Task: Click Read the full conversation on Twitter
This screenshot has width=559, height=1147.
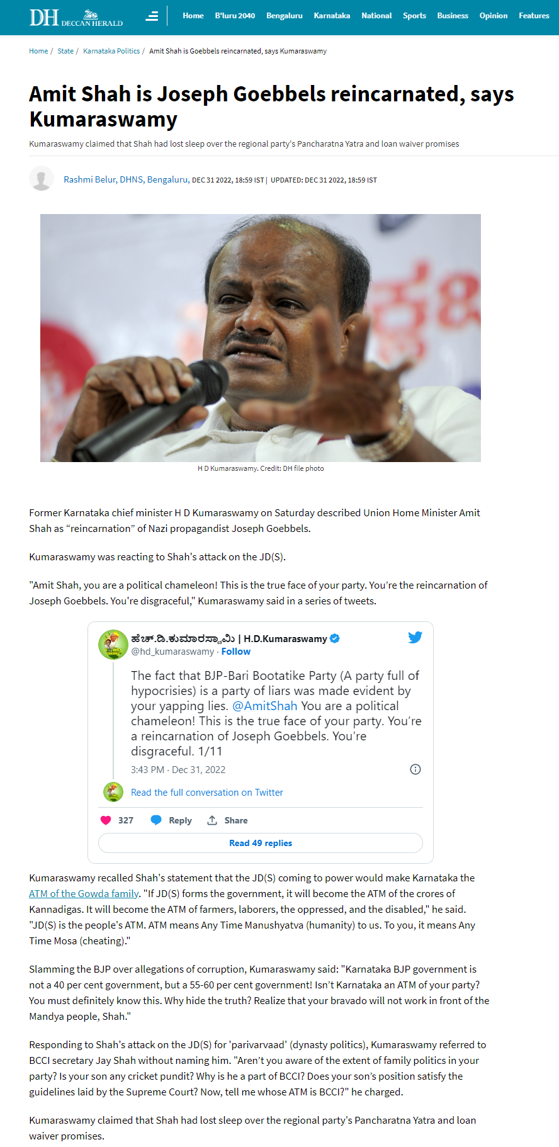Action: (x=207, y=793)
